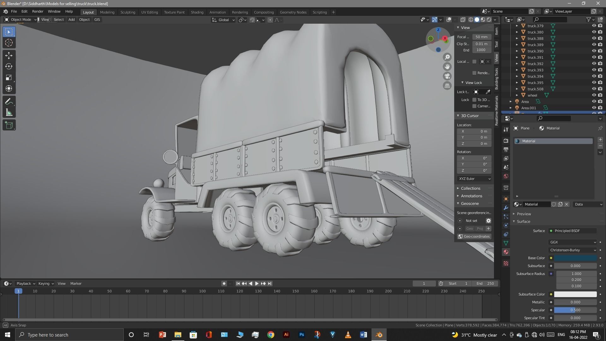Open Output properties tab icon

(x=506, y=149)
